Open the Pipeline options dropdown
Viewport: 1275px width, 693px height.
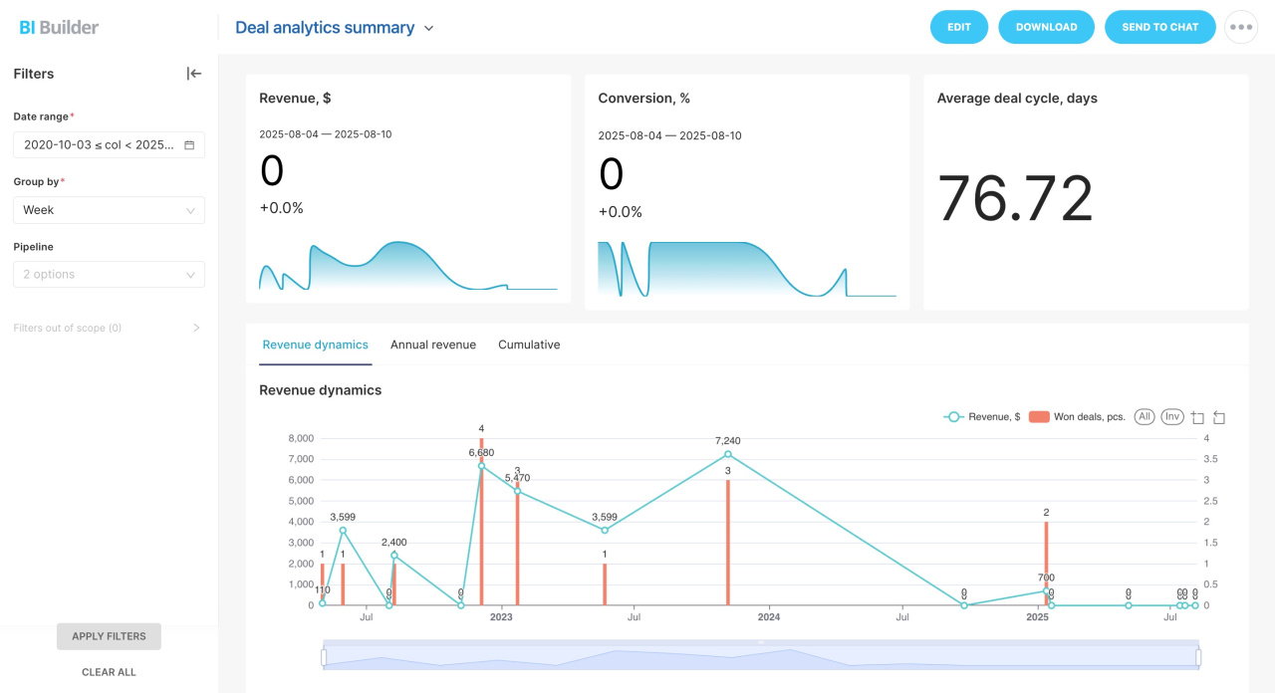[109, 275]
